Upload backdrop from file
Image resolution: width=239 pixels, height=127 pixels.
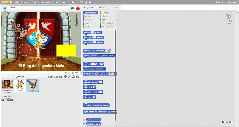8,100
